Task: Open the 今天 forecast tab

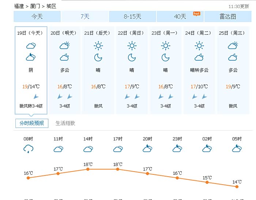Action: click(x=37, y=16)
